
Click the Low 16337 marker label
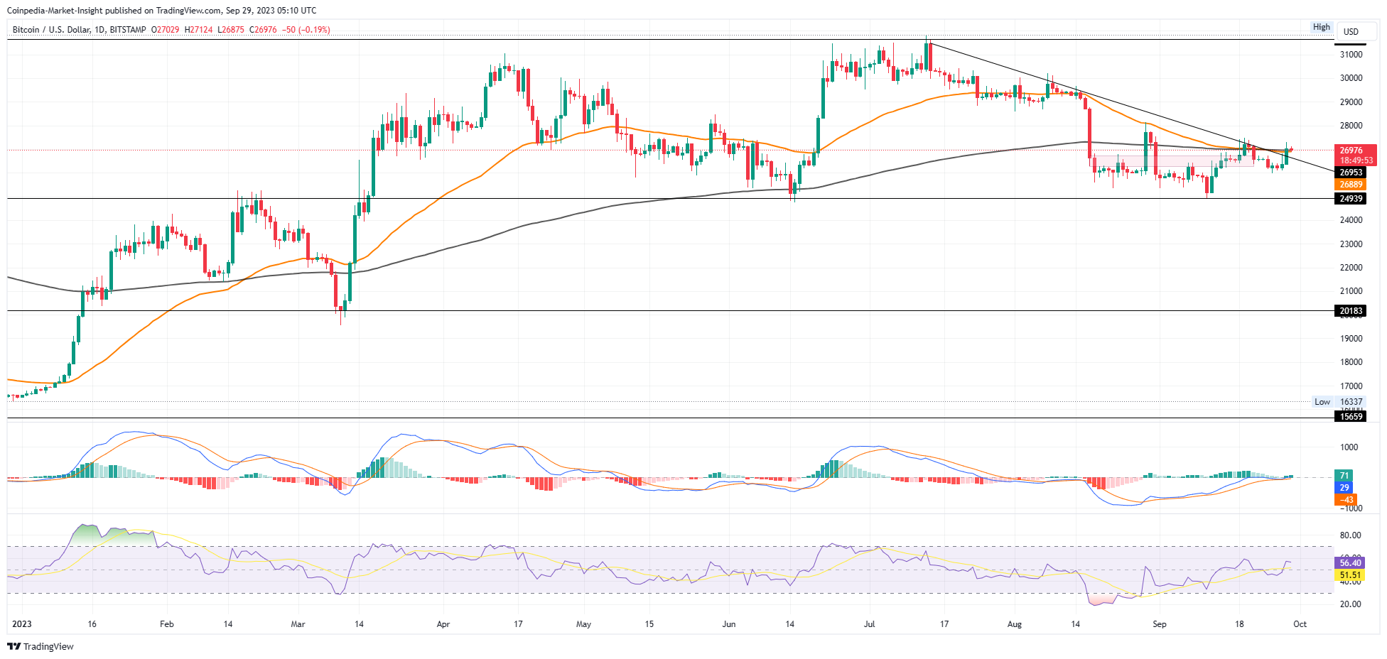coord(1338,402)
